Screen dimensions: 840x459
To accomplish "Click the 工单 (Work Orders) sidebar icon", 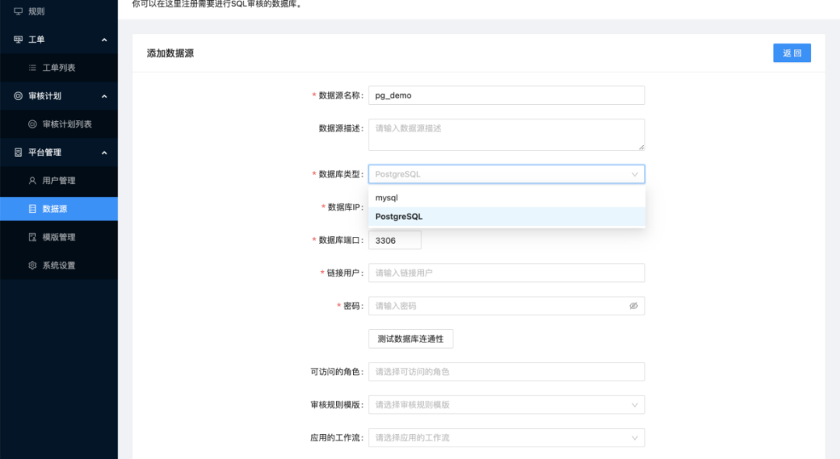I will (17, 37).
